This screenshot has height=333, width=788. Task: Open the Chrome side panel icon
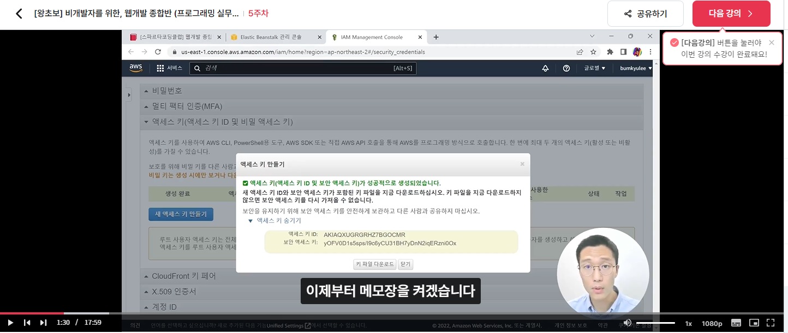(x=623, y=52)
